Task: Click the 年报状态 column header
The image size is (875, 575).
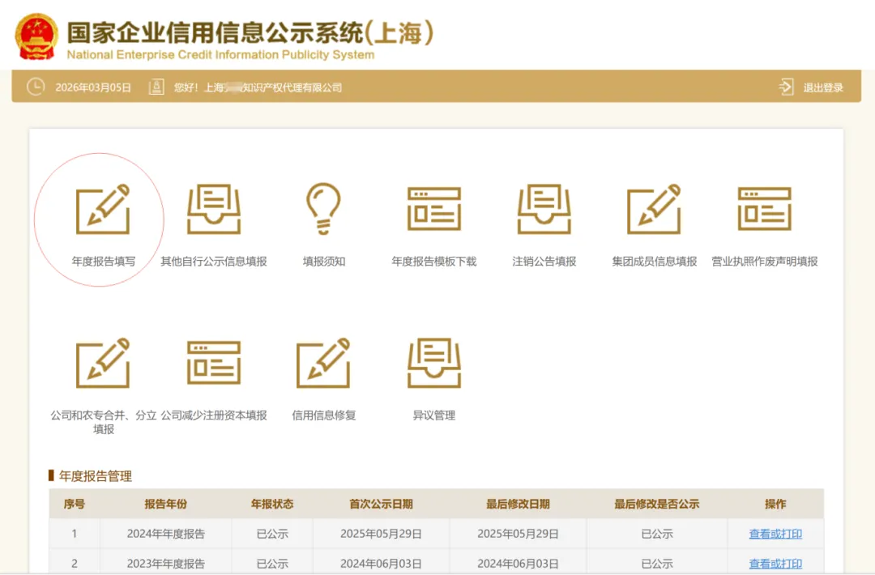Action: (272, 505)
